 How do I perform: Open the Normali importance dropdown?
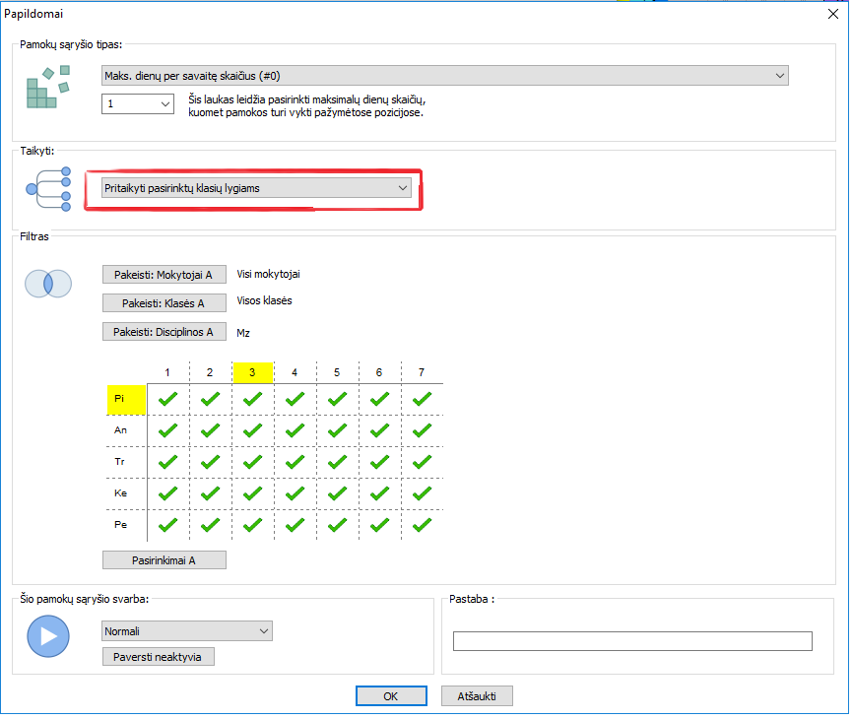[x=187, y=630]
